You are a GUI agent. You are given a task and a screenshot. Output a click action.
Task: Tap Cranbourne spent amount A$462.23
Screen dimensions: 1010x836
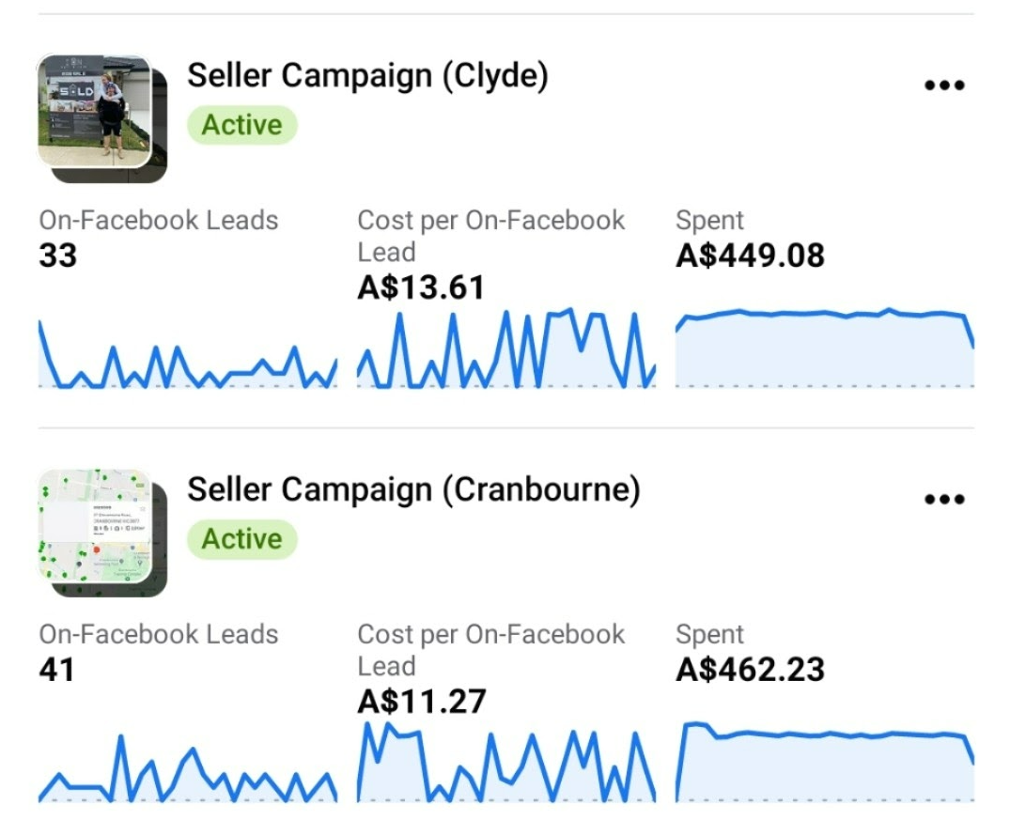[750, 670]
